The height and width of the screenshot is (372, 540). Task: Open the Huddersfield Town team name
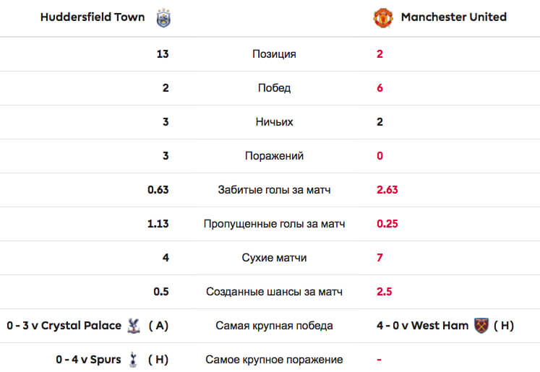[x=93, y=17]
